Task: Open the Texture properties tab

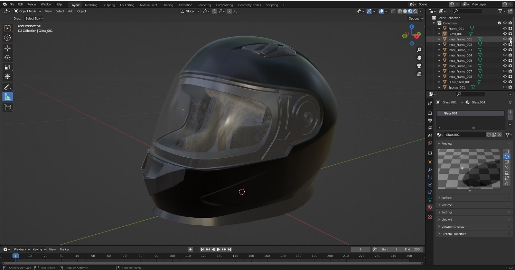Action: 430,217
